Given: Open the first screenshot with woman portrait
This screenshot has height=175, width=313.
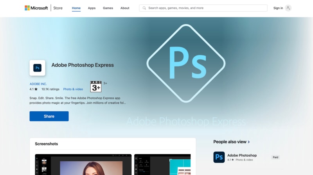Looking at the screenshot, I should 83,164.
